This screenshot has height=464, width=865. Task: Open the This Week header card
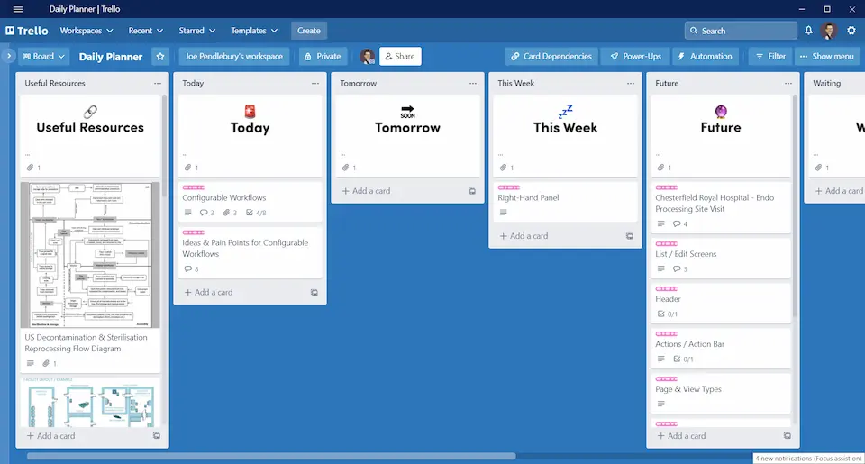tap(565, 136)
